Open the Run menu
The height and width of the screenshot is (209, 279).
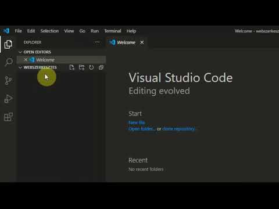coord(95,31)
